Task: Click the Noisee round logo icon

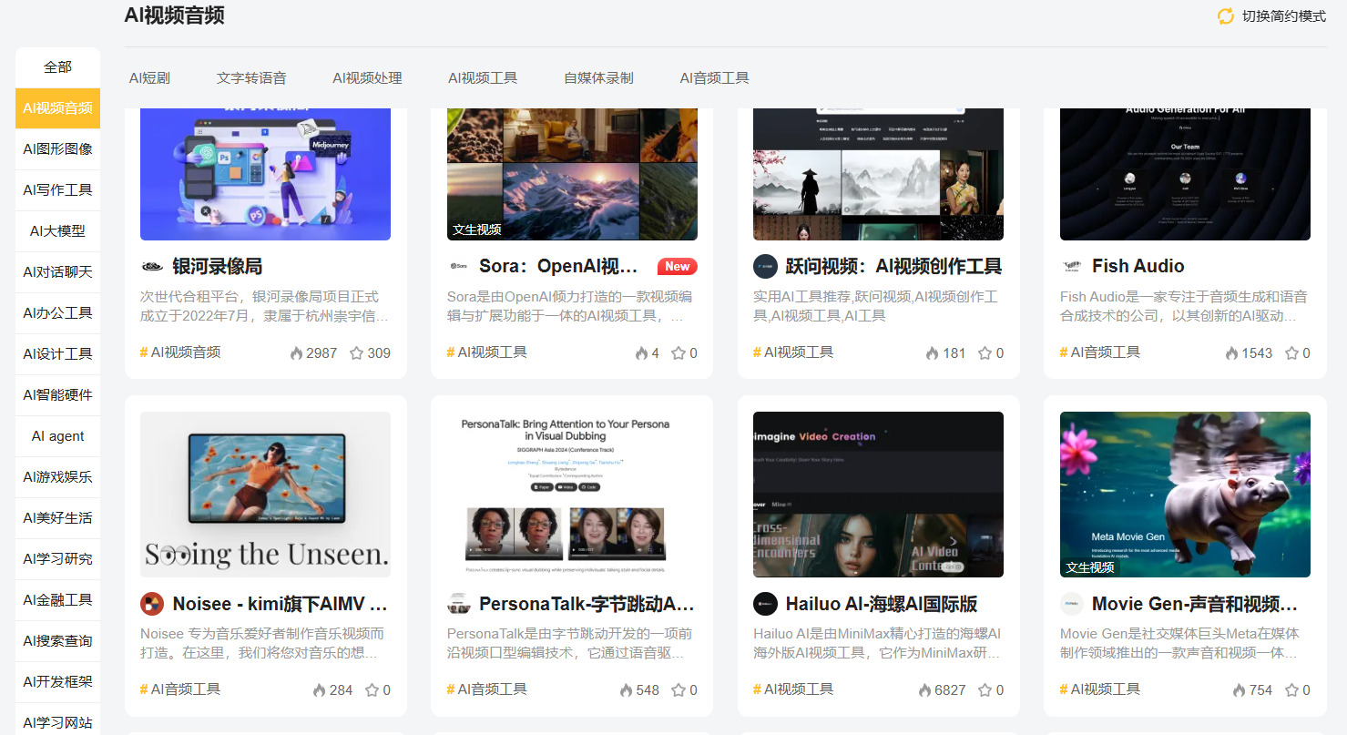Action: [x=152, y=604]
